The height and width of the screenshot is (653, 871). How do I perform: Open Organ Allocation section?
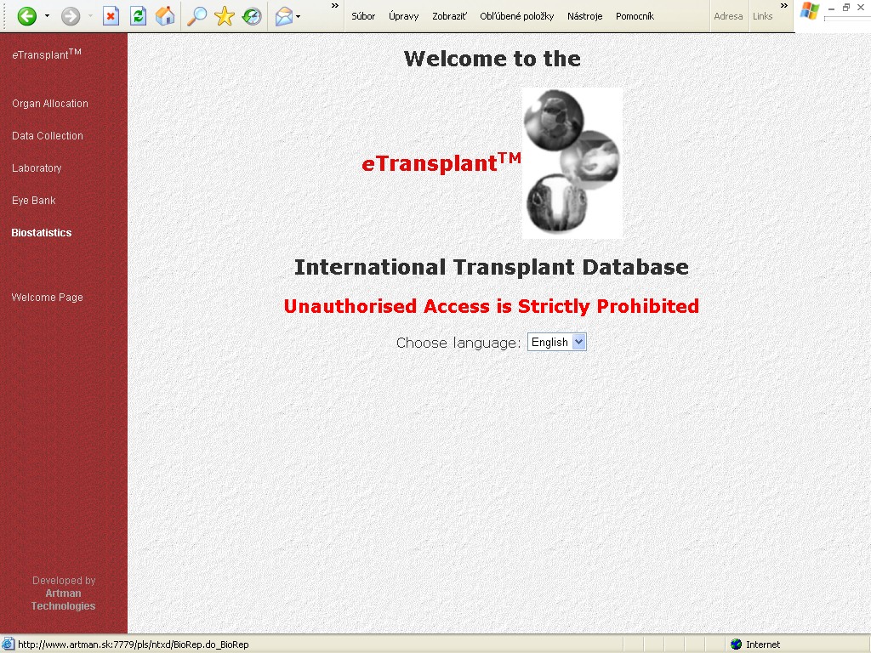[50, 103]
